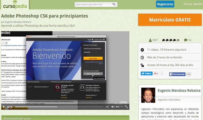Click the video progress bar
The height and width of the screenshot is (120, 203).
tap(59, 107)
